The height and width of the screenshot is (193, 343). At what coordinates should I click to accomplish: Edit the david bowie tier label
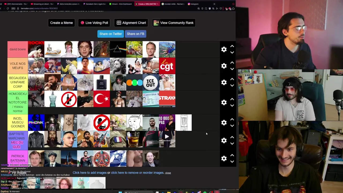[18, 49]
